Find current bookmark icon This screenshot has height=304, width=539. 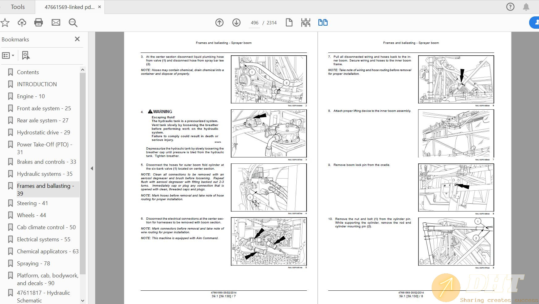pyautogui.click(x=26, y=56)
